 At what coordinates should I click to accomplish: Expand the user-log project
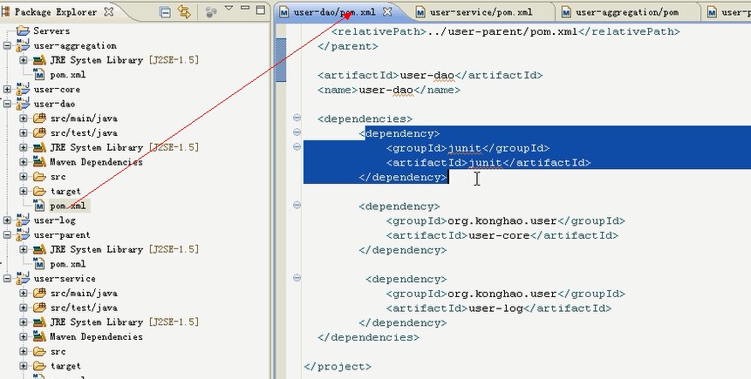click(8, 220)
